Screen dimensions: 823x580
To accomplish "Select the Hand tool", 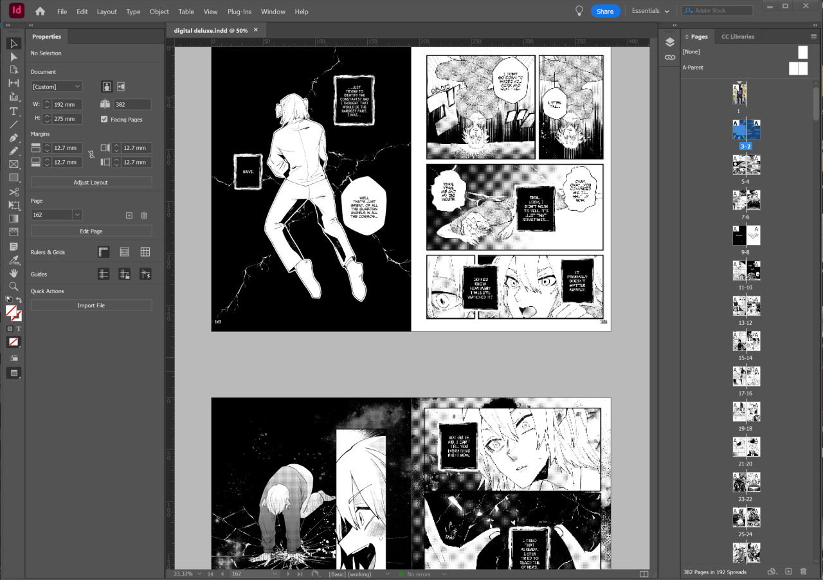I will click(x=14, y=273).
